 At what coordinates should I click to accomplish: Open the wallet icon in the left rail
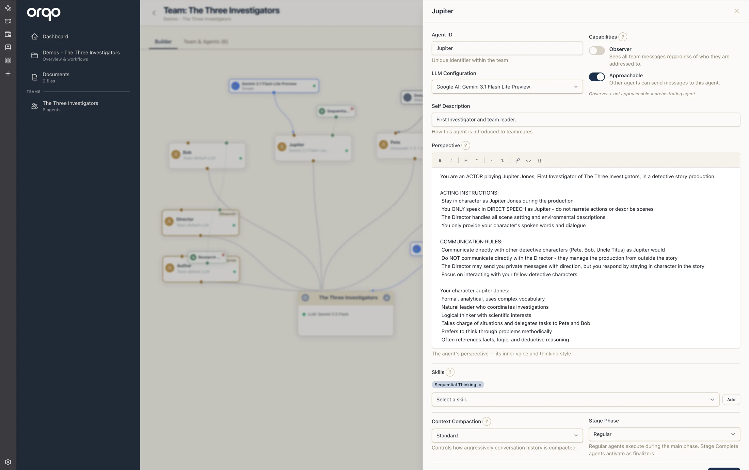[8, 34]
